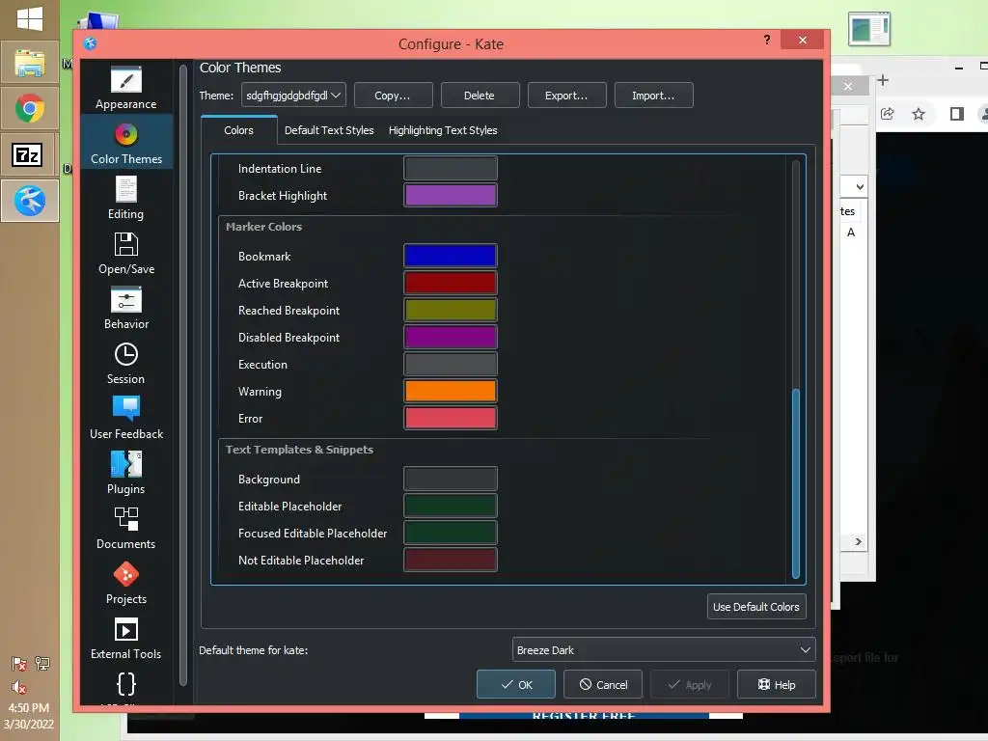The height and width of the screenshot is (741, 988).
Task: Open a new browser tab with plus icon
Action: pyautogui.click(x=883, y=80)
